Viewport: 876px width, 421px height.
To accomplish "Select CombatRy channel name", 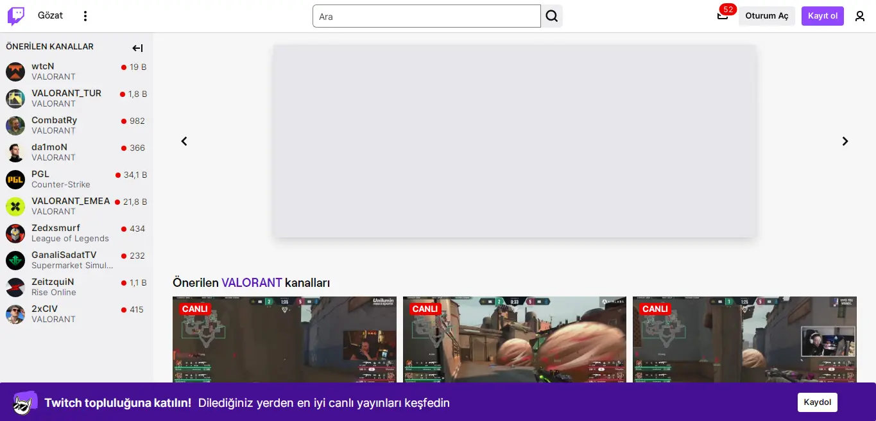I will 55,120.
